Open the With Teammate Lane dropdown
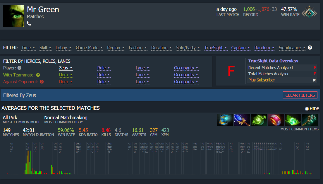Screen dimensions: 323x184 tap(142, 75)
